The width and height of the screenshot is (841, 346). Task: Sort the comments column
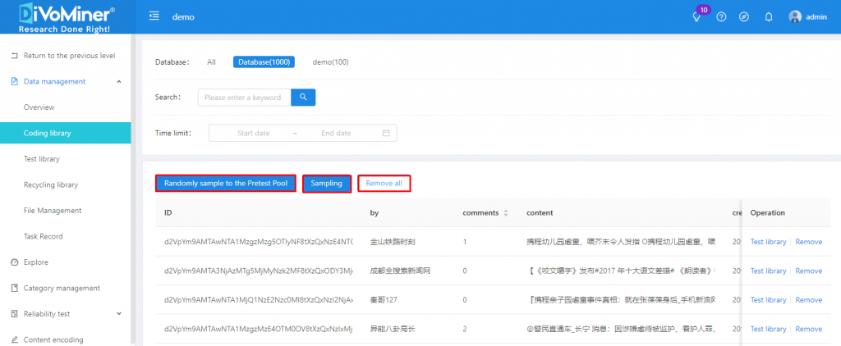506,213
